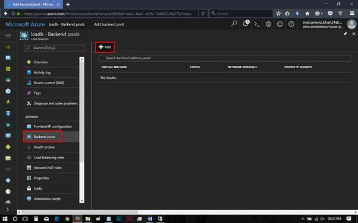This screenshot has width=358, height=223.
Task: Click scroll up arrow in resource menu scrollbar
Action: pyautogui.click(x=81, y=59)
